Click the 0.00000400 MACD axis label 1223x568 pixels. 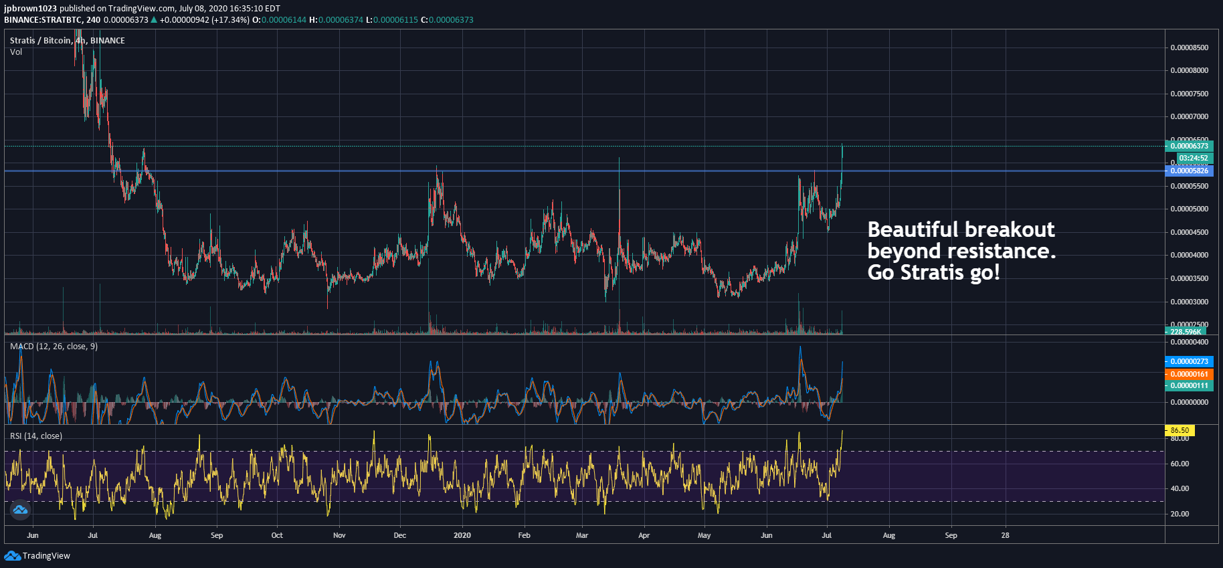(x=1190, y=342)
